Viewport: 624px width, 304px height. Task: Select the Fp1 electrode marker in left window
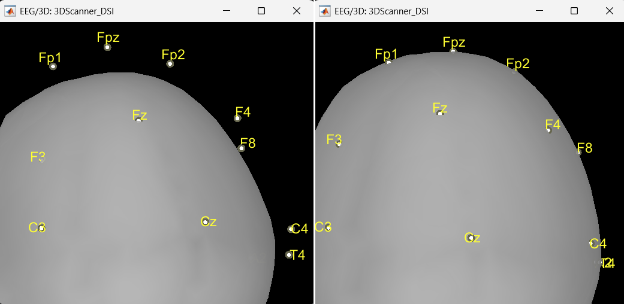pos(53,66)
